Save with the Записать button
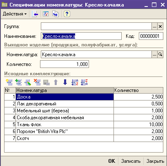The image size is (167, 166). click(131, 161)
